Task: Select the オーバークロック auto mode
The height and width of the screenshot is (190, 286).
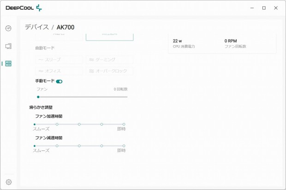Action: coord(110,71)
